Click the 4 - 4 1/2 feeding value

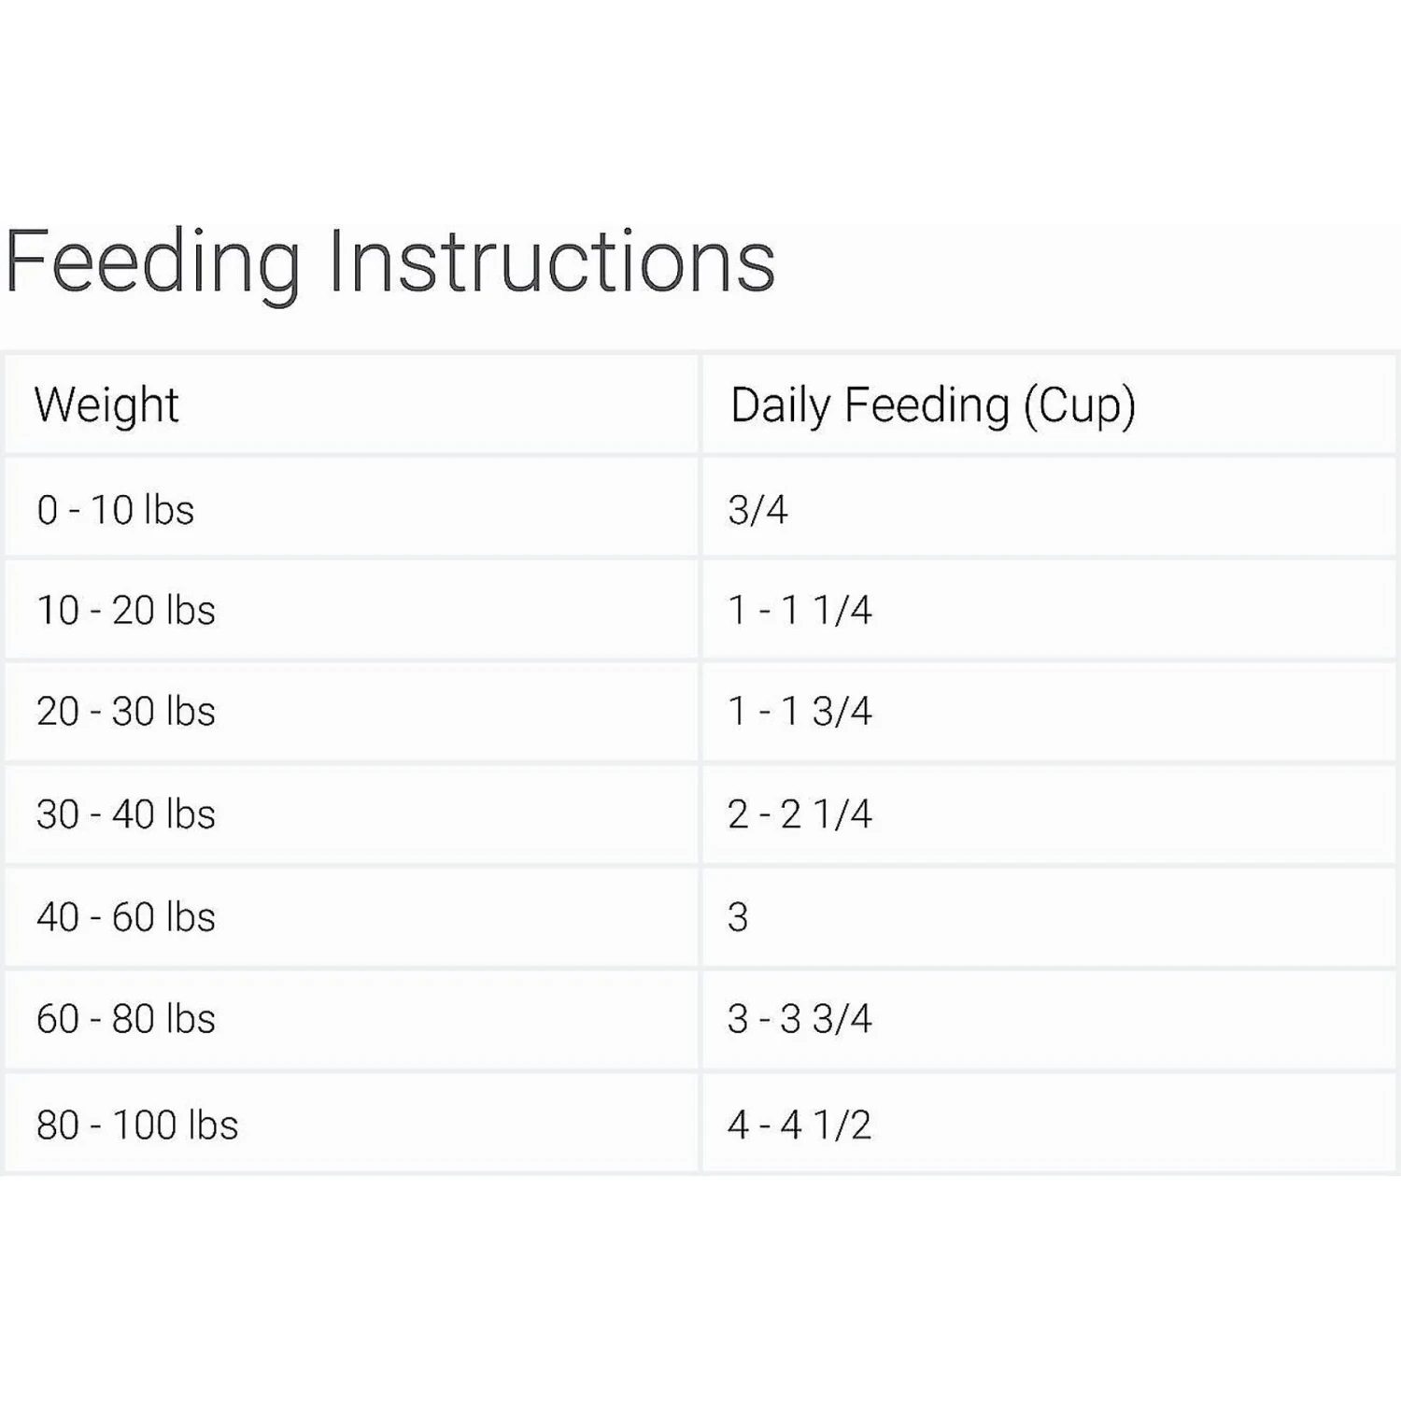[x=800, y=1125]
